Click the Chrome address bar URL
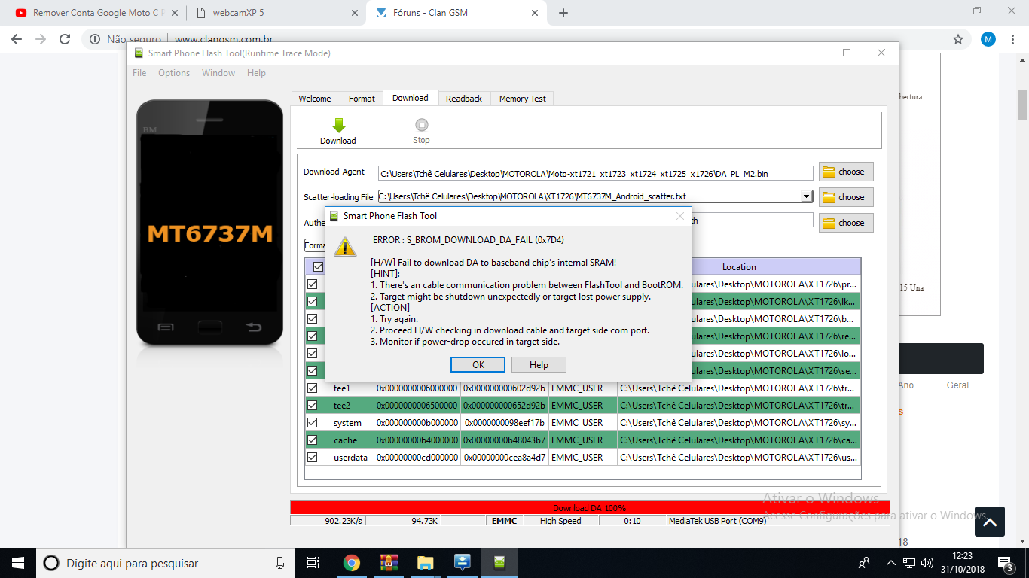This screenshot has width=1029, height=578. point(224,39)
